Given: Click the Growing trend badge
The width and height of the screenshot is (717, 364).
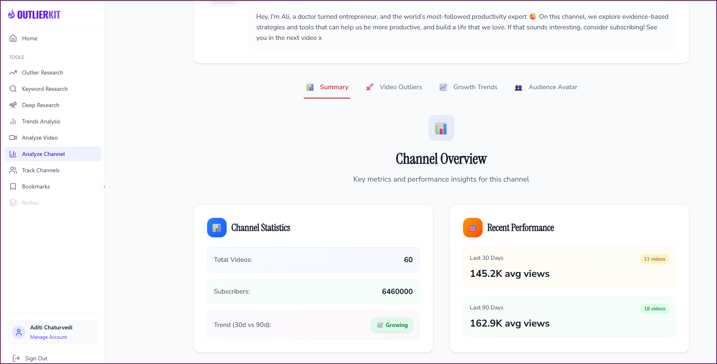Looking at the screenshot, I should tap(392, 325).
